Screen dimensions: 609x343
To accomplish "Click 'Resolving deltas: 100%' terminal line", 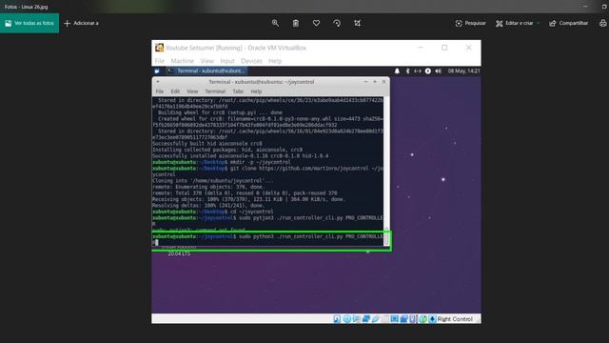I will [x=208, y=206].
